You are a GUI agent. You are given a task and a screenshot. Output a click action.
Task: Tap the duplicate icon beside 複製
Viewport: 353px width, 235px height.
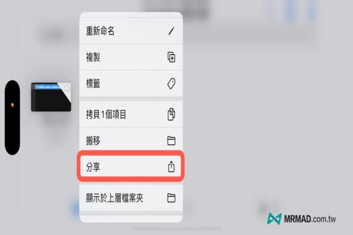pos(171,57)
